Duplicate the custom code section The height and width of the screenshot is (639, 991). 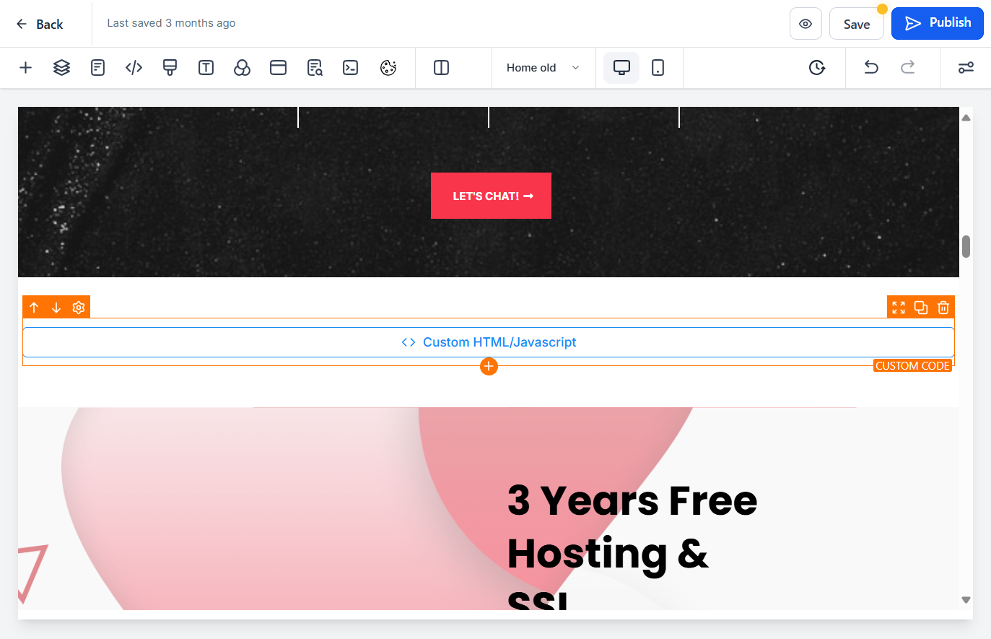(921, 308)
